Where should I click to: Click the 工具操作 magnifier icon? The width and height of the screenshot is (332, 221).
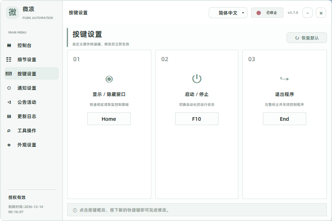[9, 131]
